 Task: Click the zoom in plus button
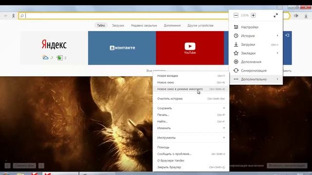253,15
